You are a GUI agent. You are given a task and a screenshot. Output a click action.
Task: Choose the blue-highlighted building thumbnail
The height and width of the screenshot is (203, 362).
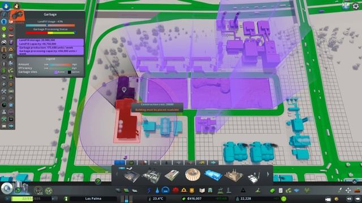213,175
